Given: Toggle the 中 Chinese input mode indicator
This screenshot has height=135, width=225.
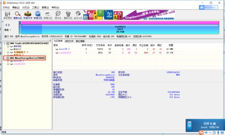Looking at the screenshot, I should point(206,133).
